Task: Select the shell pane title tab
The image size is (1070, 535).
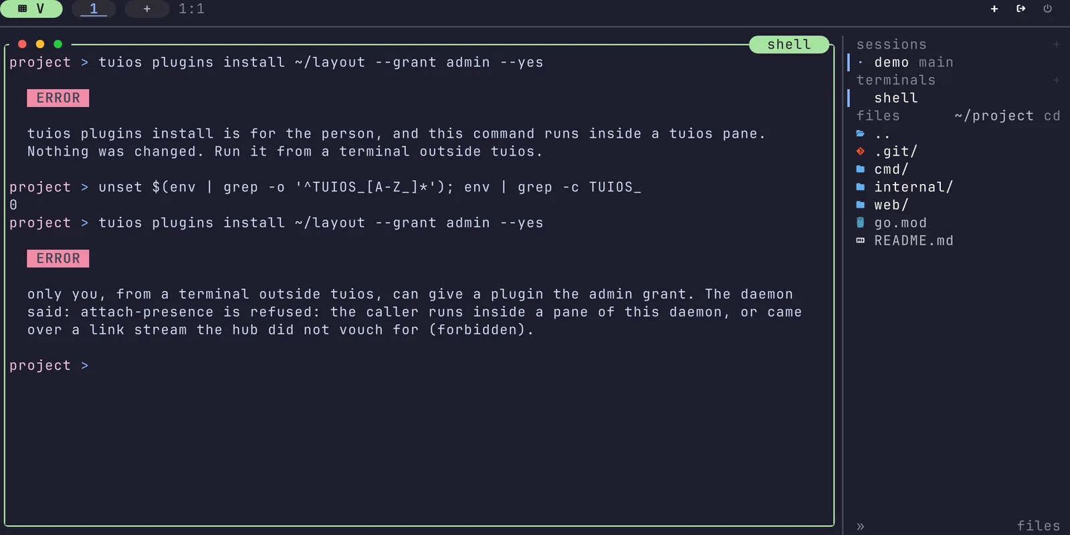Action: pos(789,44)
